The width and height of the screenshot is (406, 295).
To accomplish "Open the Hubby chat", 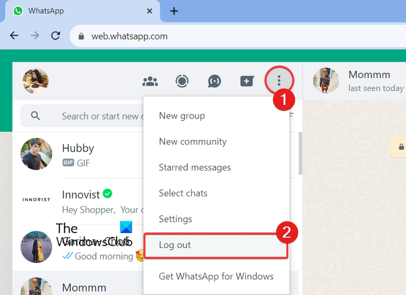I will 78,155.
